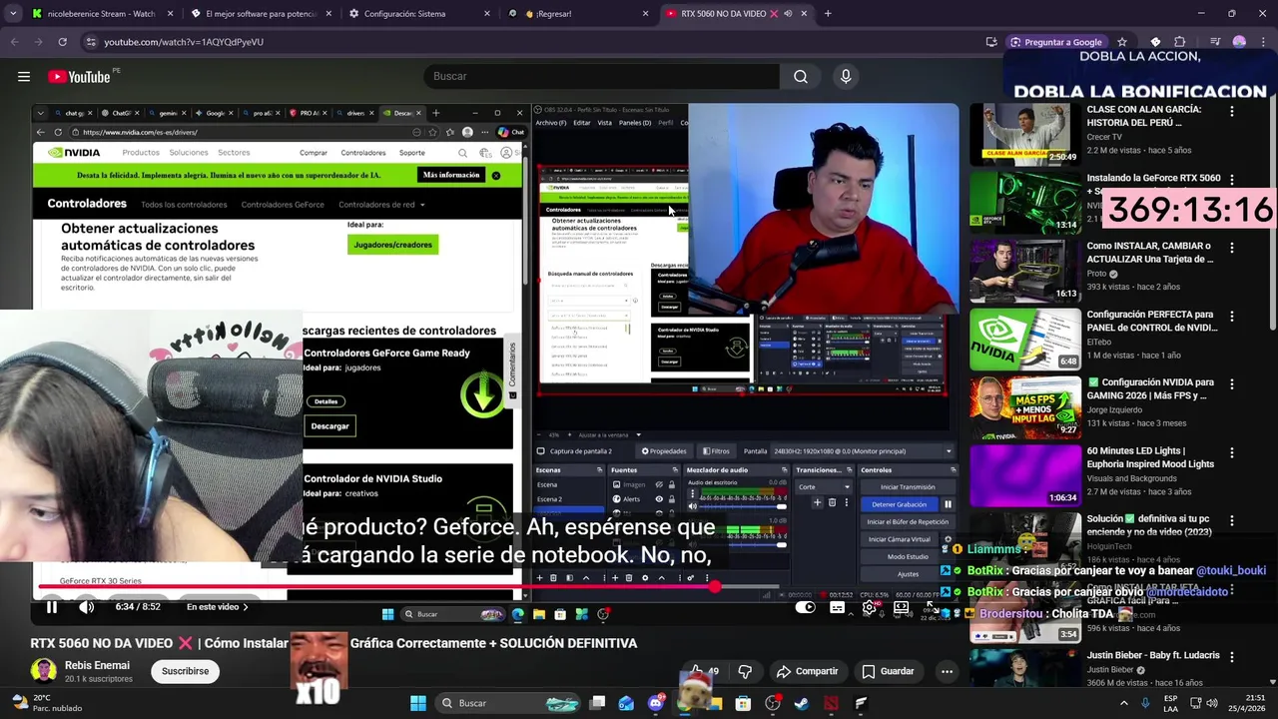Open Windows Start menu
The width and height of the screenshot is (1278, 719).
(418, 703)
